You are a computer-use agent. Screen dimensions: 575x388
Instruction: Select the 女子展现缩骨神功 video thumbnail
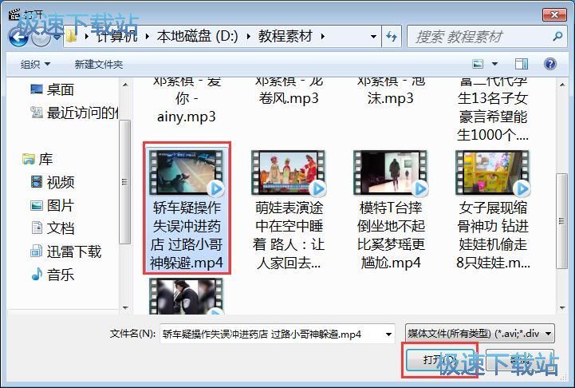(493, 172)
